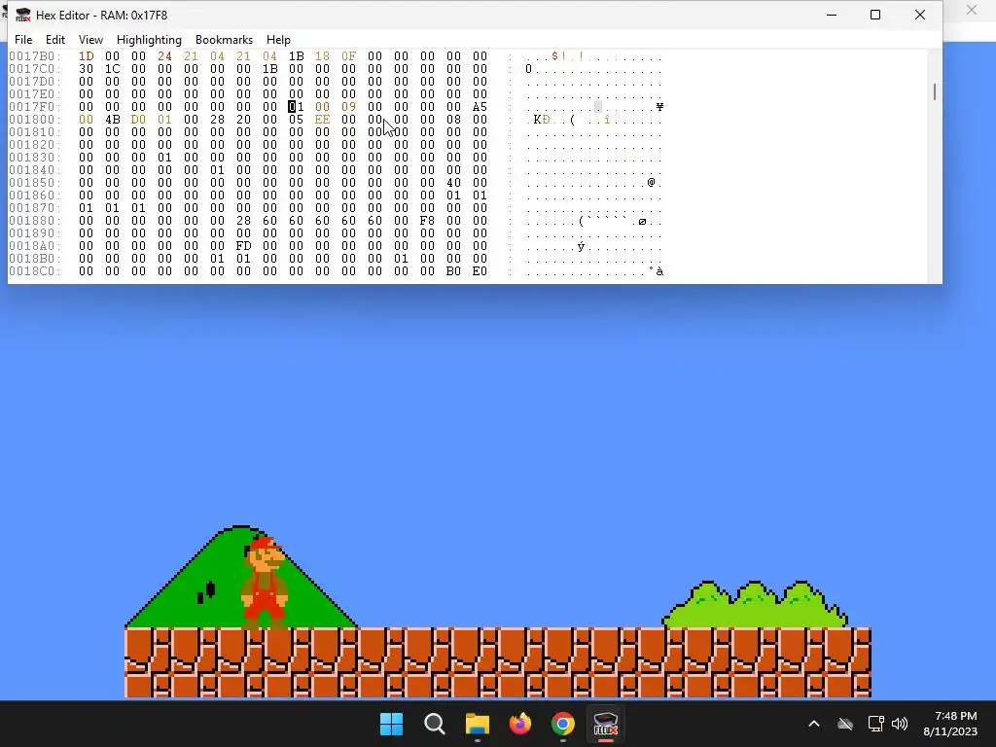Open taskbar Search
The width and height of the screenshot is (996, 747).
click(x=435, y=724)
